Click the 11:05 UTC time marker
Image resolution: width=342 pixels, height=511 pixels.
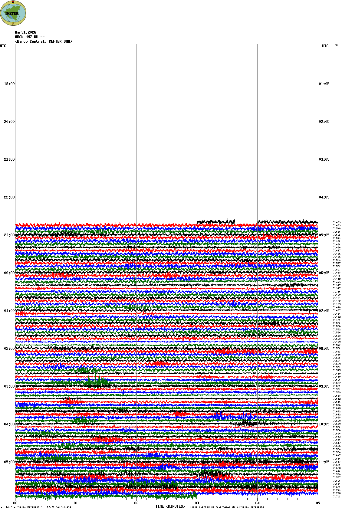(x=324, y=462)
